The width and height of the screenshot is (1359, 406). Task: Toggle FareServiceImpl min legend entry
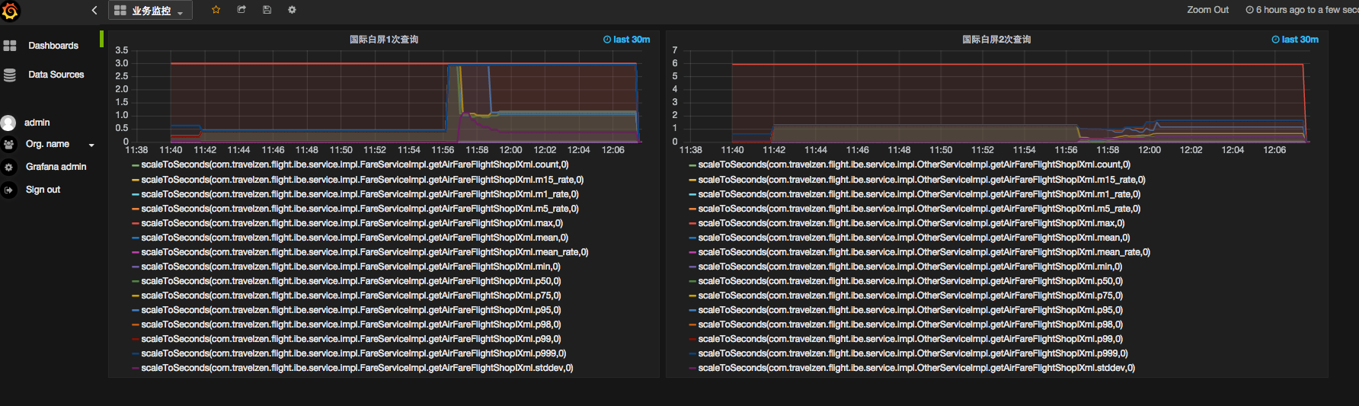[x=350, y=267]
